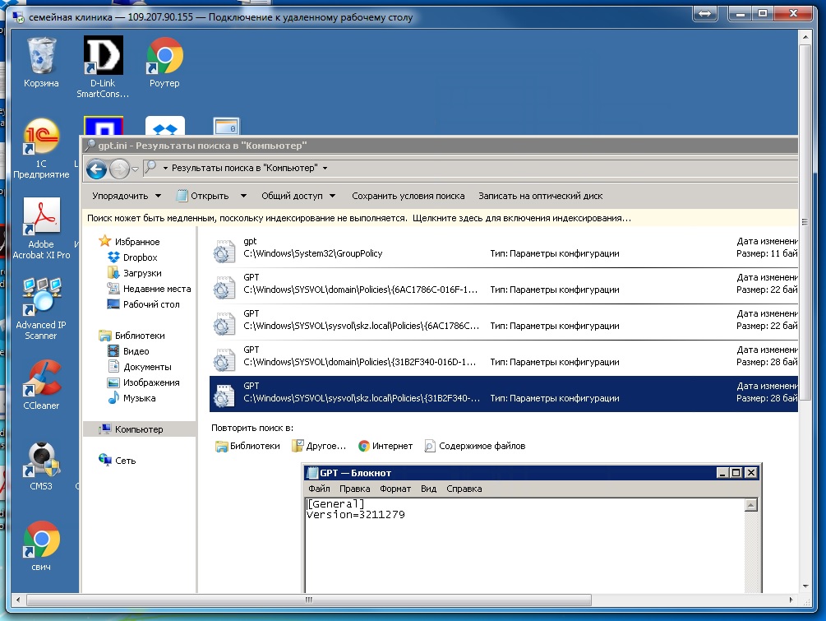Click the Explorer forward navigation arrow
This screenshot has height=621, width=826.
tap(119, 169)
